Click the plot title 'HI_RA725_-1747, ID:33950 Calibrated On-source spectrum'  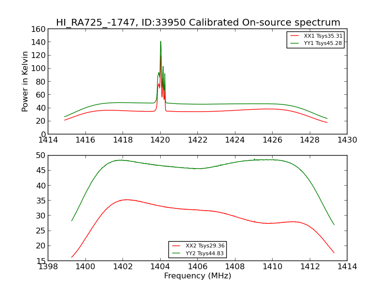pos(198,22)
